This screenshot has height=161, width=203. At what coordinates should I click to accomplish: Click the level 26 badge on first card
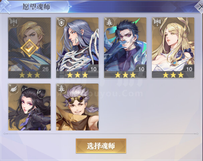coord(45,69)
